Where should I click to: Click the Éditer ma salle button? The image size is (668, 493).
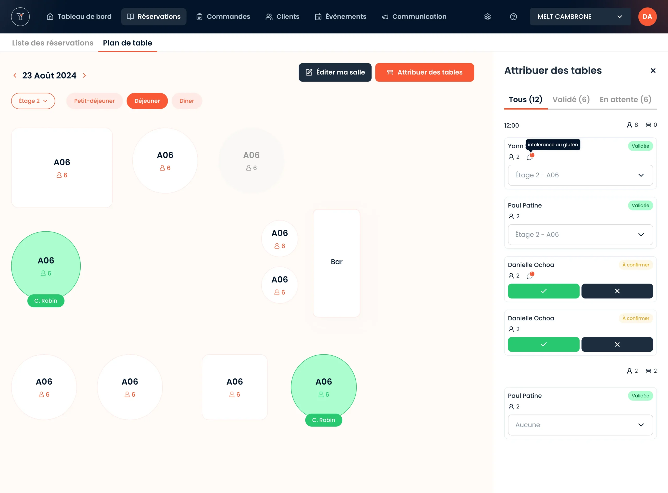click(335, 72)
